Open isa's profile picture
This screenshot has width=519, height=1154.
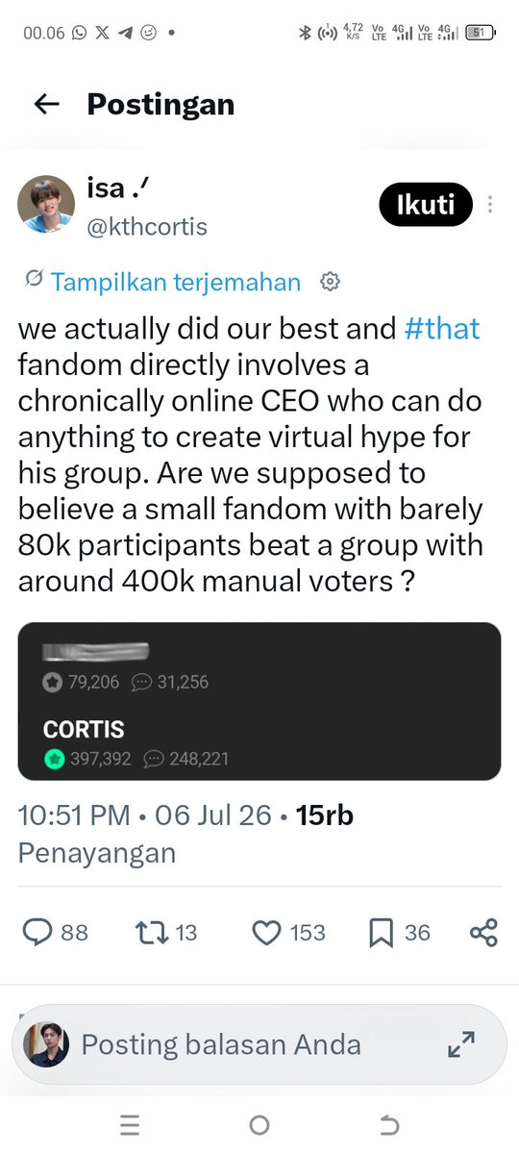pyautogui.click(x=46, y=205)
